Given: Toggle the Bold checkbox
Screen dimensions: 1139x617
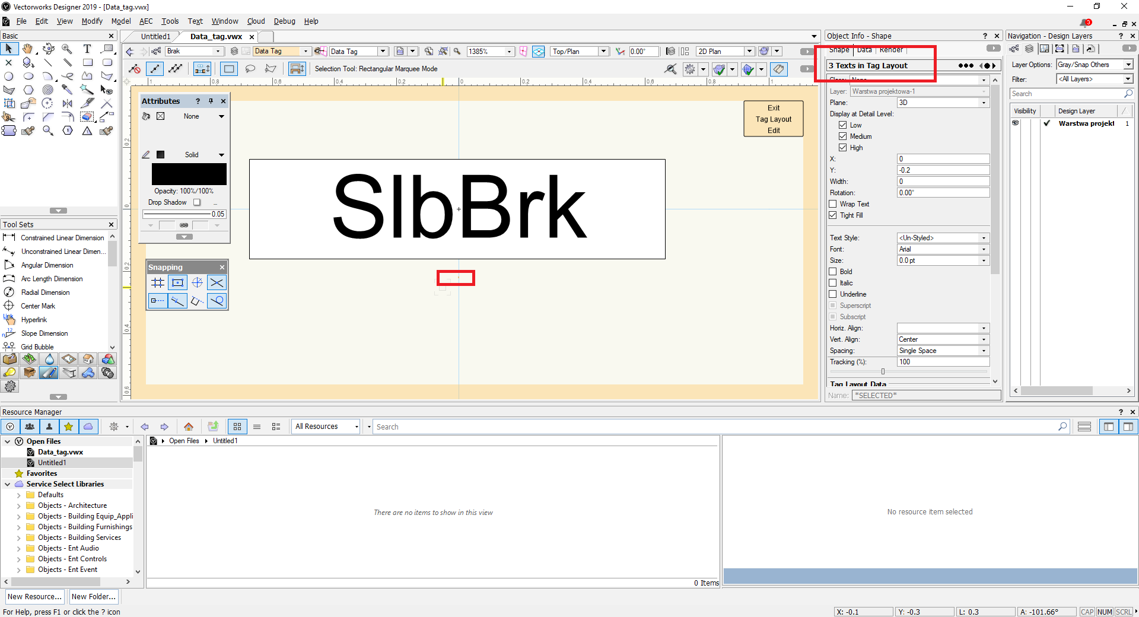Looking at the screenshot, I should coord(833,272).
